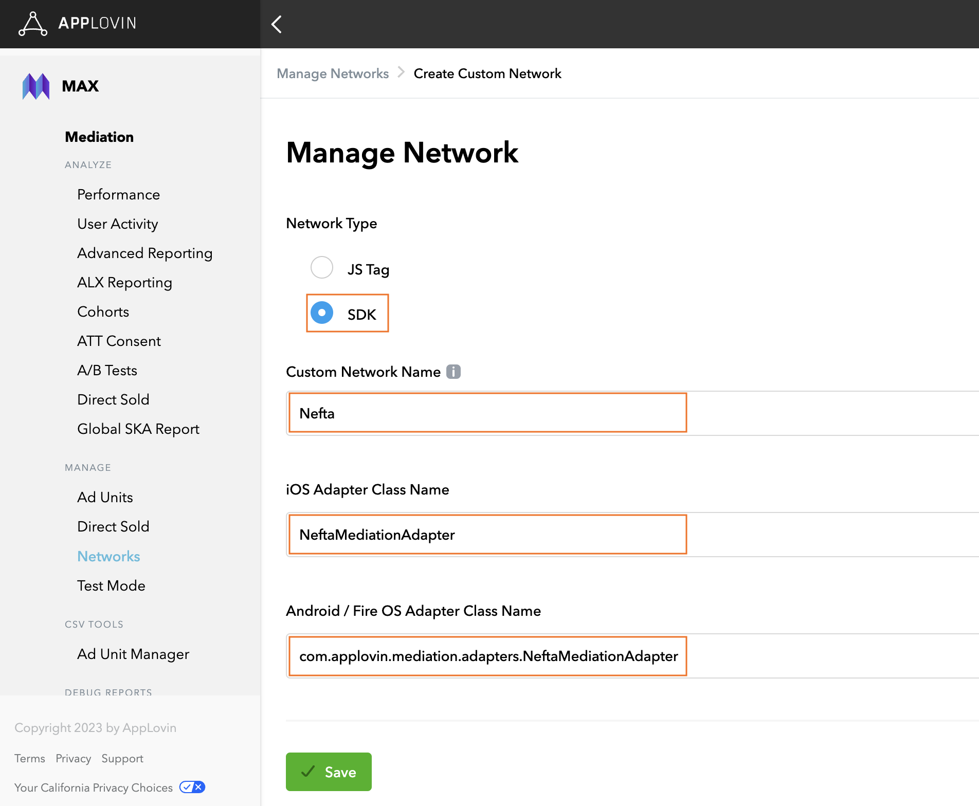Click the MAX product title
979x806 pixels.
pyautogui.click(x=81, y=86)
